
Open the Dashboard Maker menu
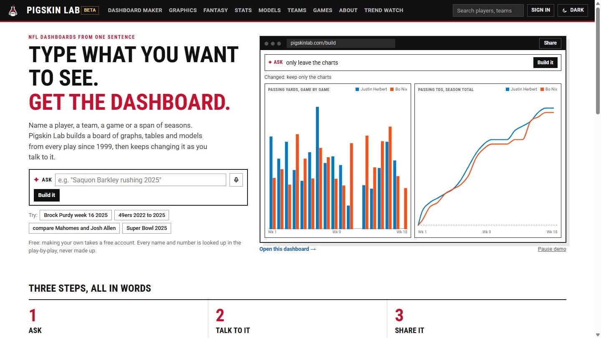tap(135, 10)
